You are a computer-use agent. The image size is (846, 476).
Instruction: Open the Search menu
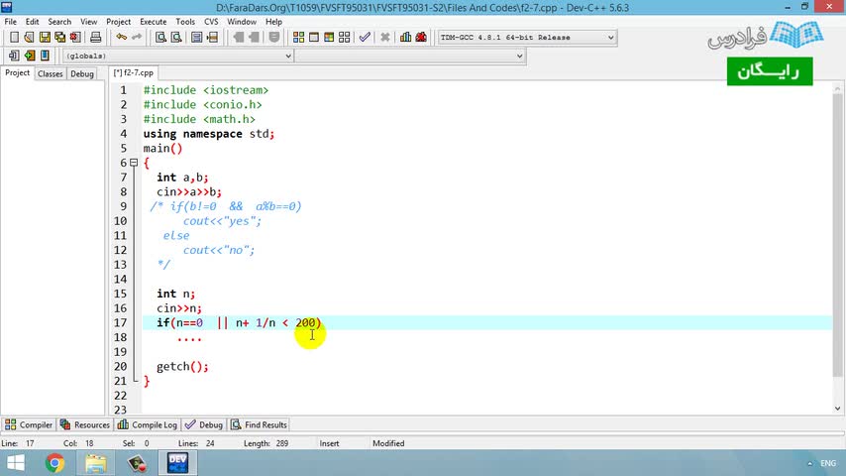[x=59, y=22]
